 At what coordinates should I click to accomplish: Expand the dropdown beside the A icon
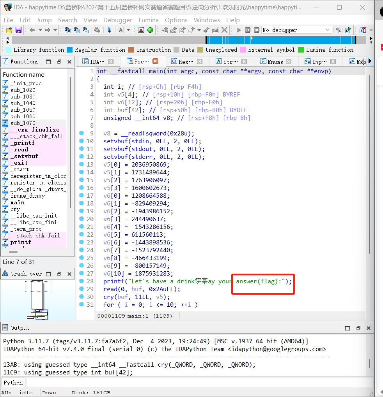click(128, 30)
